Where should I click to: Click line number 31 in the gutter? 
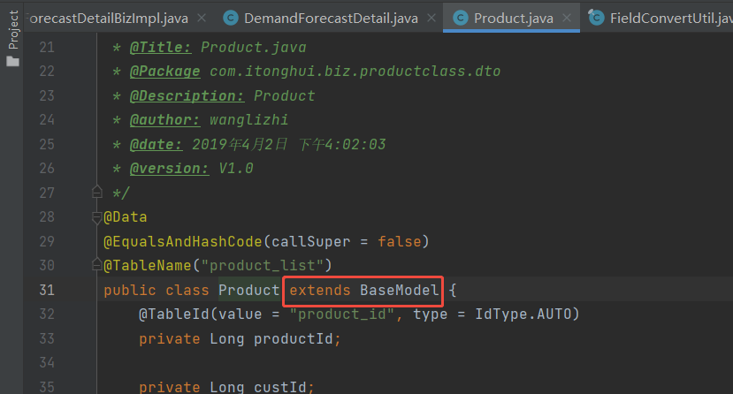click(47, 290)
